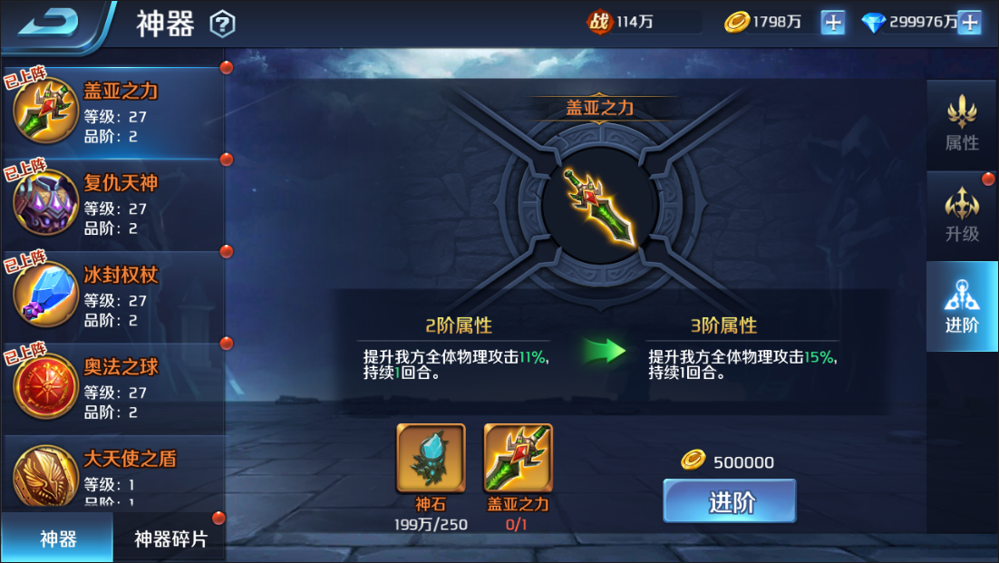This screenshot has width=999, height=563.
Task: Select the 盖亚之力 sword artifact in the list
Action: (114, 112)
